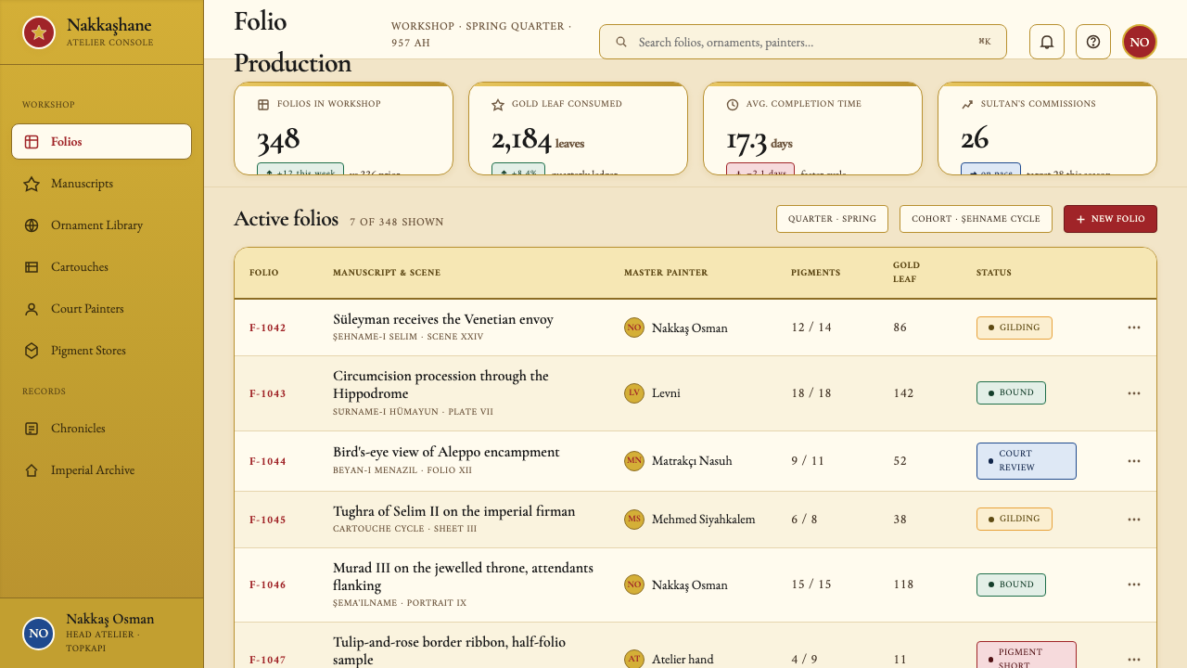Create a New Folio
This screenshot has height=668, width=1187.
click(x=1110, y=219)
